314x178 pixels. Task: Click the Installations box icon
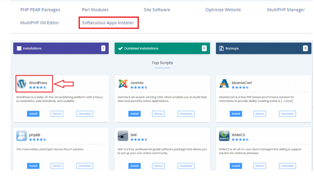(19, 49)
